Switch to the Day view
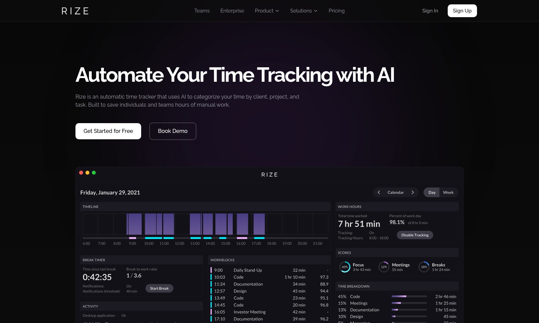The image size is (539, 323). click(x=432, y=192)
